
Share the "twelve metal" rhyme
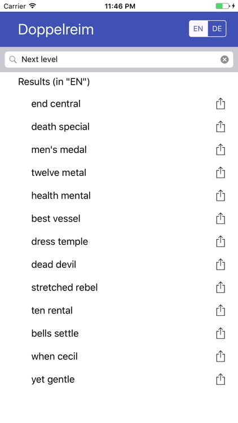(221, 173)
